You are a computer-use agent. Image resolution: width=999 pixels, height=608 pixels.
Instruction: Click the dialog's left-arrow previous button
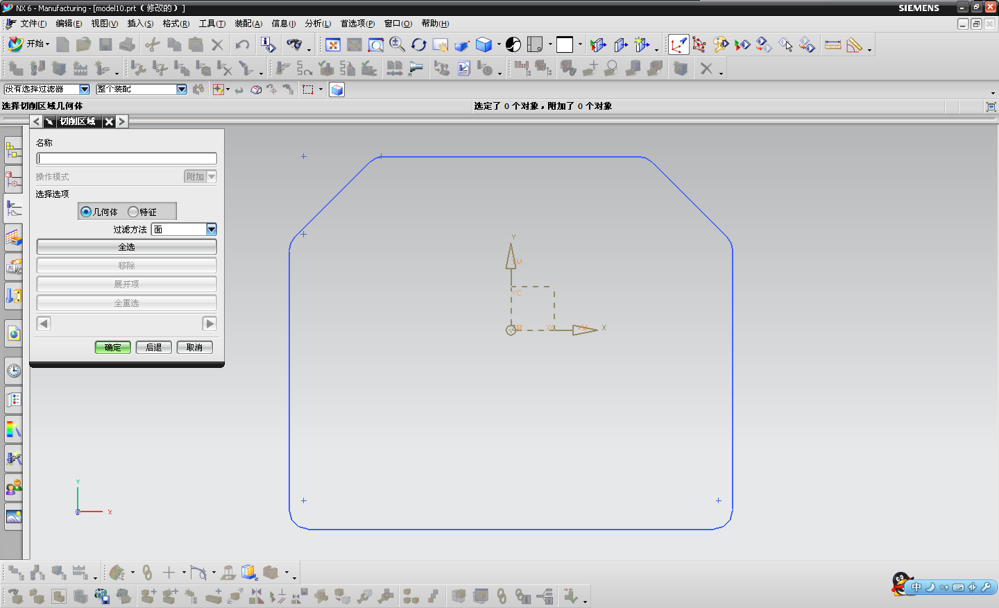coord(44,323)
